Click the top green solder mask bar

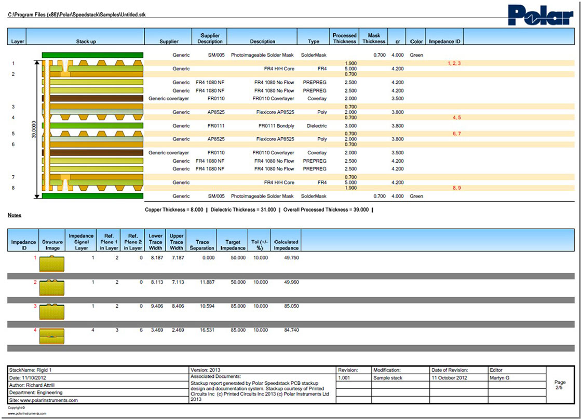click(x=92, y=55)
